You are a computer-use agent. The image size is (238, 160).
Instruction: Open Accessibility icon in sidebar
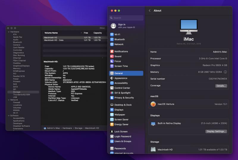(x=112, y=83)
